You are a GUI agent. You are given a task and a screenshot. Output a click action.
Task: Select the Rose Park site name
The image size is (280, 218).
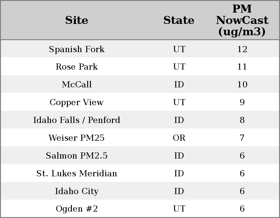pos(77,67)
